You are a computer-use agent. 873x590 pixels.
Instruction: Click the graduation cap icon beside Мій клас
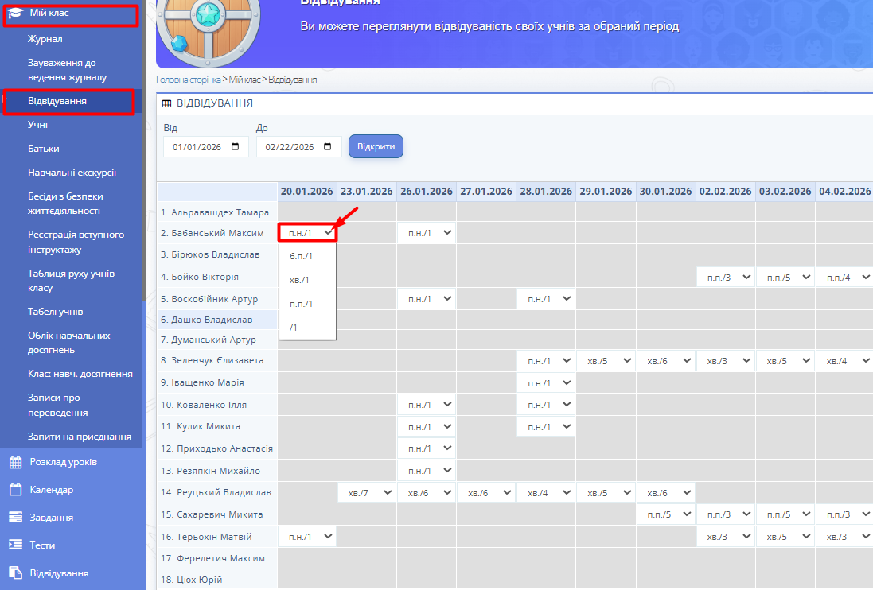pyautogui.click(x=15, y=14)
